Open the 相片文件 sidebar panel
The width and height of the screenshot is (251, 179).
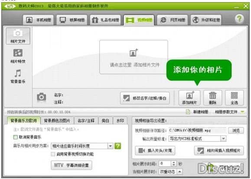[x=18, y=36]
